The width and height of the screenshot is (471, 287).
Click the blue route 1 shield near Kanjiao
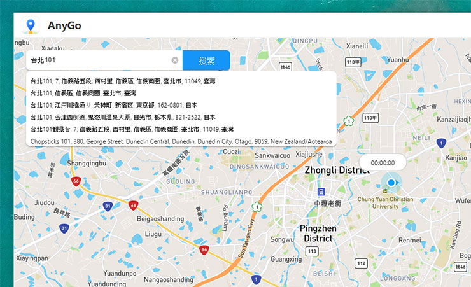(441, 144)
